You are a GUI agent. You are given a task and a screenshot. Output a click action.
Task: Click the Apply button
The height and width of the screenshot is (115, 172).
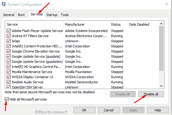click(133, 110)
